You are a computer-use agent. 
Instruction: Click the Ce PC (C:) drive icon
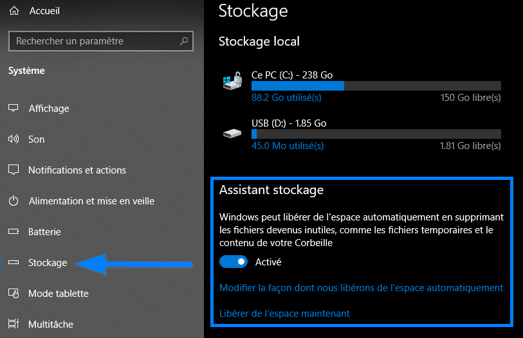pyautogui.click(x=232, y=81)
